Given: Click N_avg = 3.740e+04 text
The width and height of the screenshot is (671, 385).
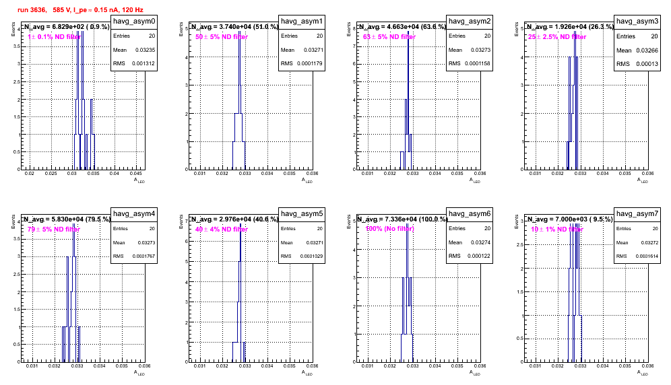Looking at the screenshot, I should [x=235, y=27].
